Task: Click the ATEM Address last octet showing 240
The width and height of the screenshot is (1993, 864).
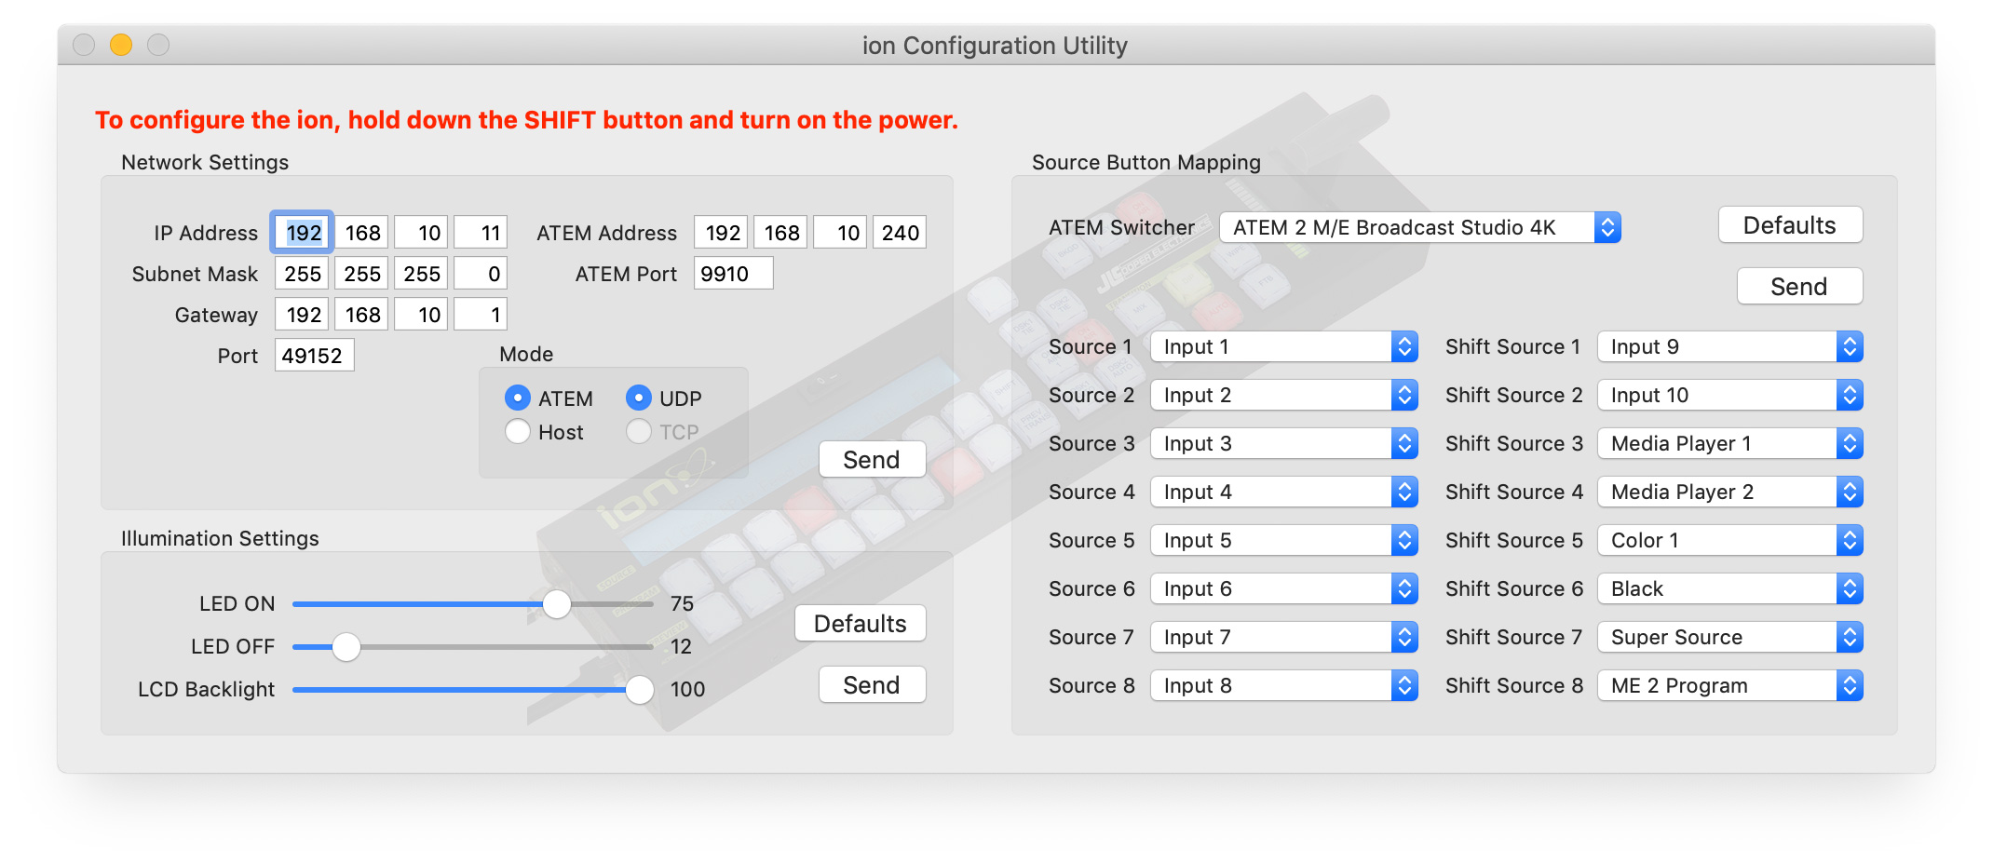Action: click(900, 233)
